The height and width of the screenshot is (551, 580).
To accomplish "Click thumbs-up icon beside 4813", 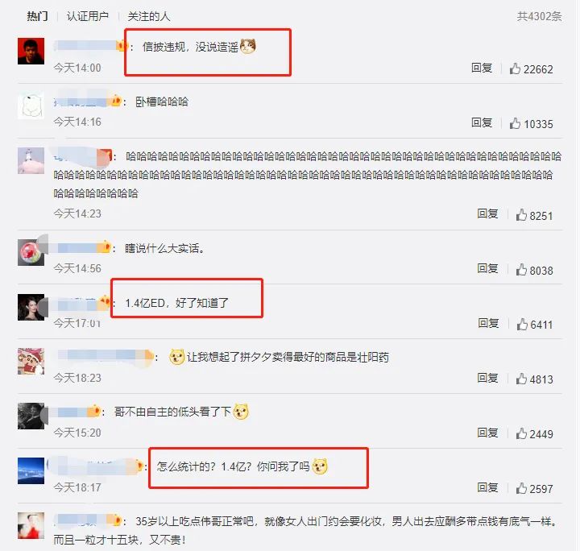I will (x=521, y=379).
